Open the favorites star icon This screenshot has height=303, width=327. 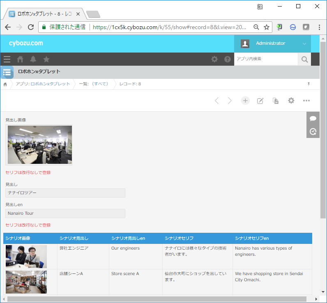tap(46, 59)
